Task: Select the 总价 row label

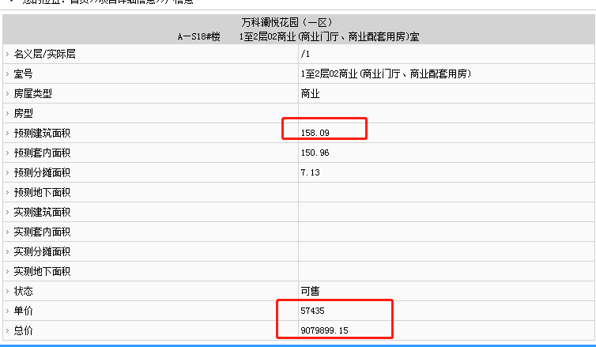Action: pos(23,330)
